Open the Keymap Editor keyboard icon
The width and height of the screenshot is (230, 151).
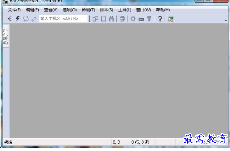coord(141,19)
